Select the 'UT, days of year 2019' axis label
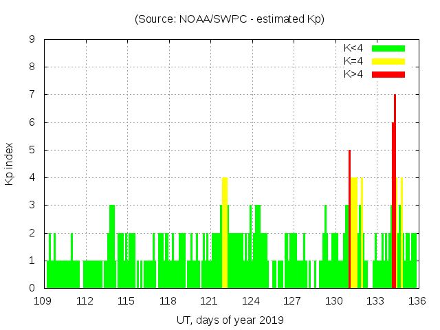The image size is (440, 330). point(230,320)
